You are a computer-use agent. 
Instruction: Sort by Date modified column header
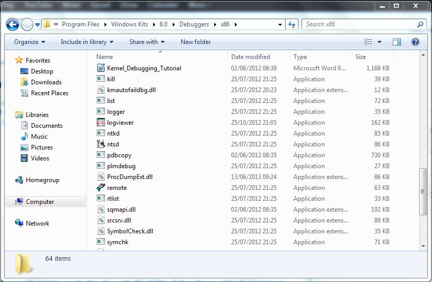click(250, 57)
